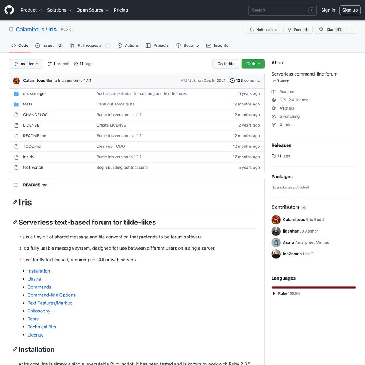Open the master branch selector dropdown

coord(26,64)
